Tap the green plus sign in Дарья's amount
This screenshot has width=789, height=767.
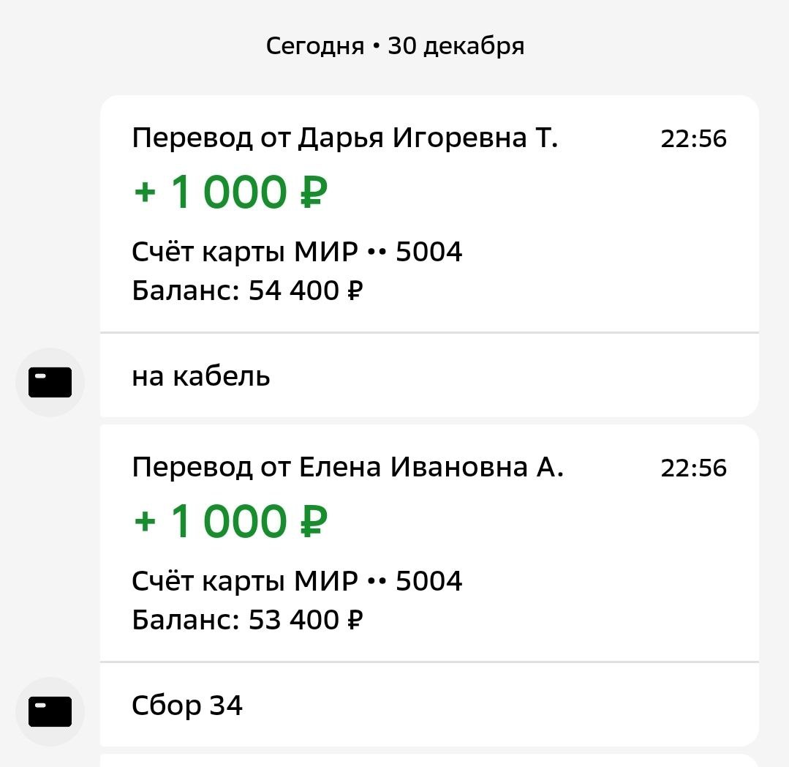[146, 193]
